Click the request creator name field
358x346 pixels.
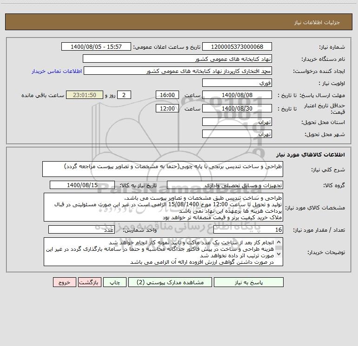pos(178,71)
